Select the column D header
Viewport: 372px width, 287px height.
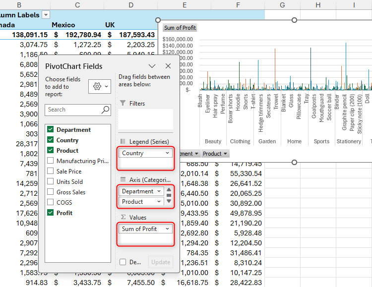click(131, 5)
